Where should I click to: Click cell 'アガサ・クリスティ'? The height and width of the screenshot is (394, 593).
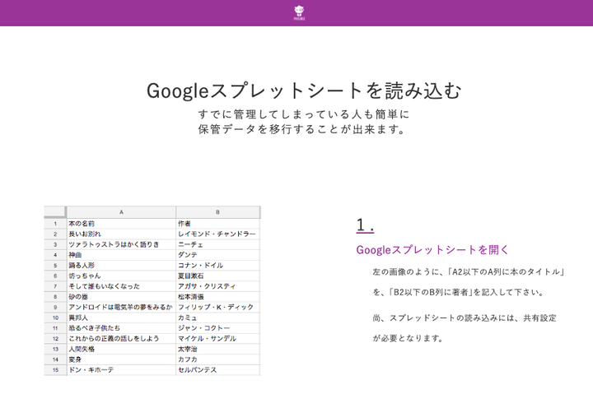(217, 286)
